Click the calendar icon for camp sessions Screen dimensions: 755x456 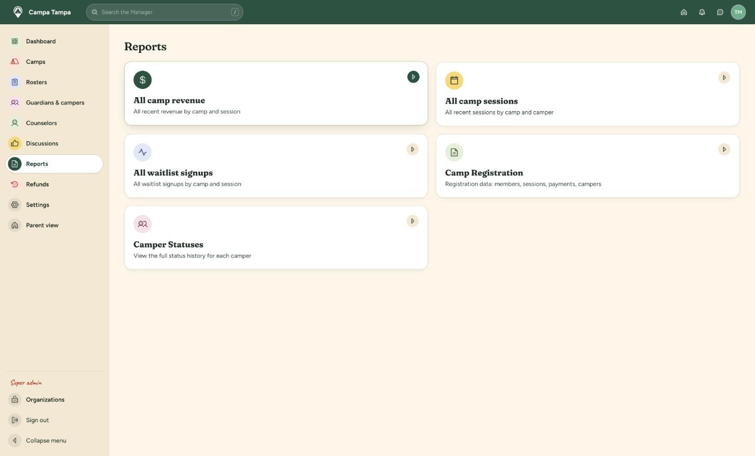click(454, 80)
